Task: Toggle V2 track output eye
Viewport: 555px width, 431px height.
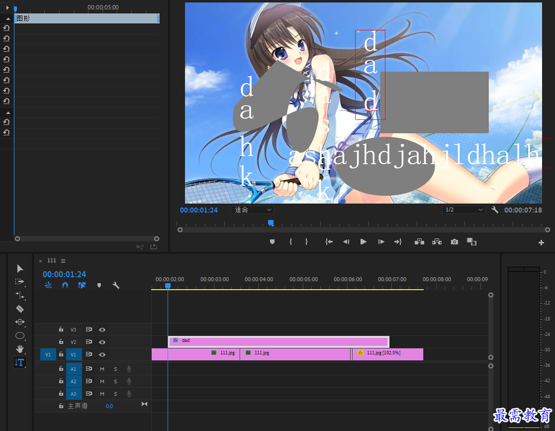Action: [102, 342]
